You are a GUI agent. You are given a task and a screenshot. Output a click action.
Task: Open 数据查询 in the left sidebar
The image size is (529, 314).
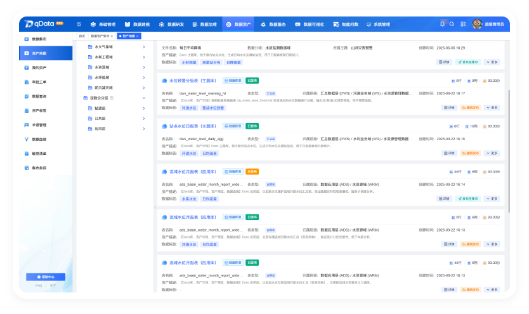click(x=46, y=96)
